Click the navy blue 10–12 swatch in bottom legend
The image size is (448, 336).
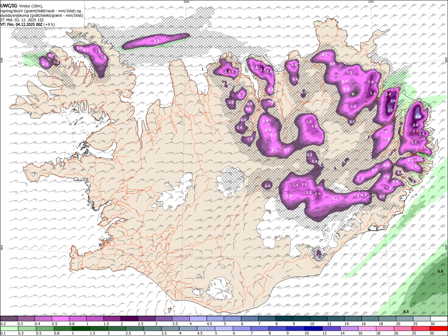click(313, 329)
